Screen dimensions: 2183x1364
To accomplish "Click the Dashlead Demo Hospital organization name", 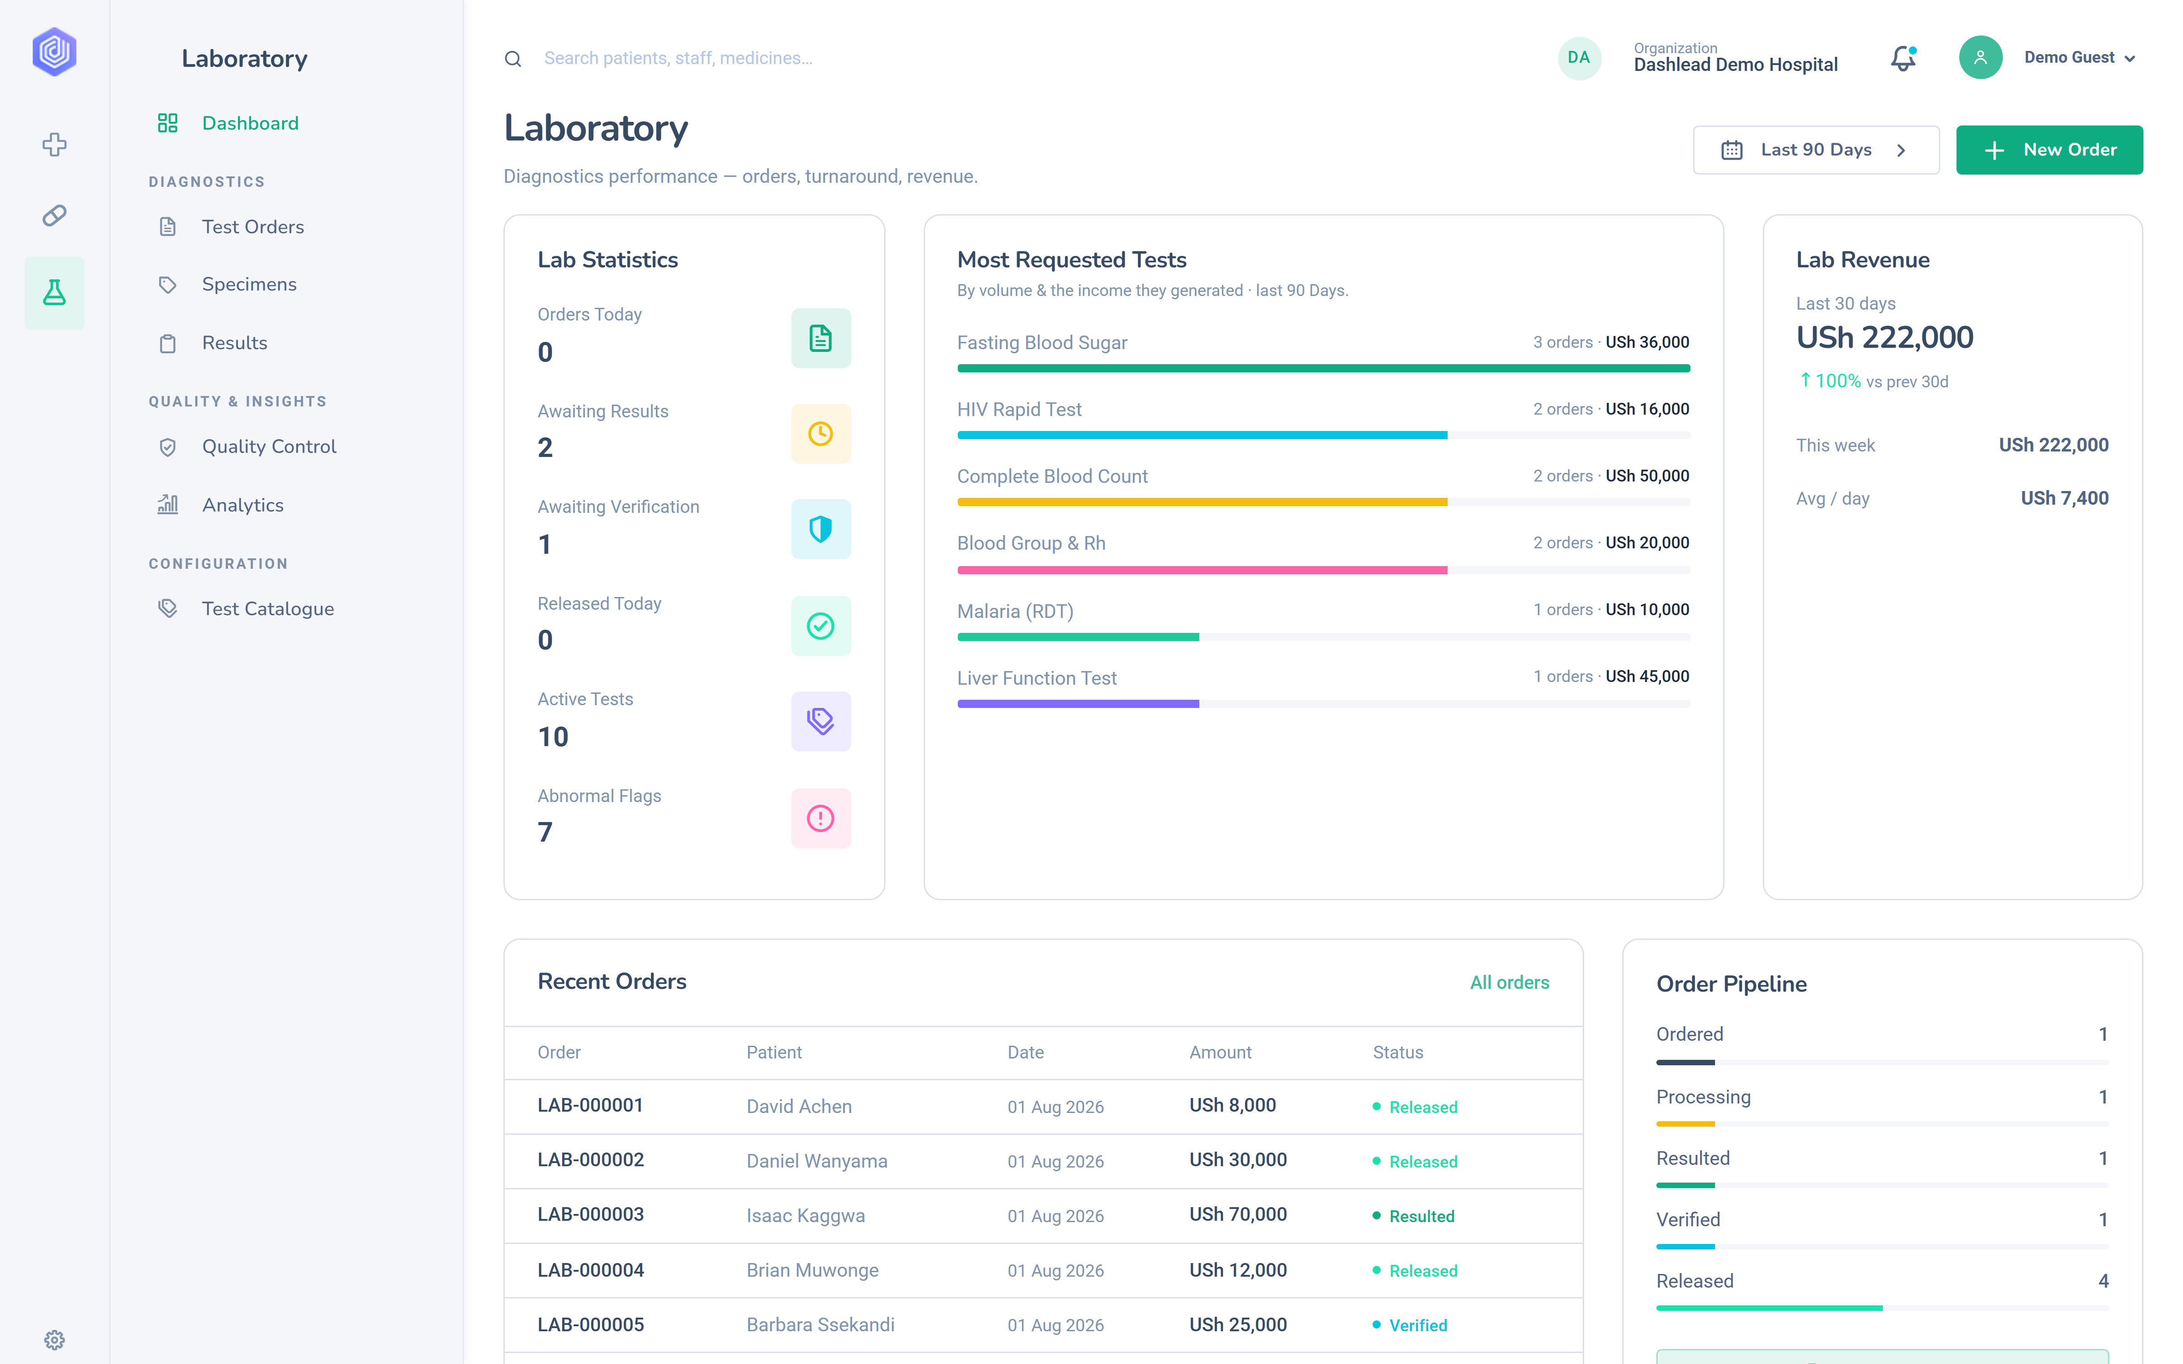I will pyautogui.click(x=1735, y=65).
